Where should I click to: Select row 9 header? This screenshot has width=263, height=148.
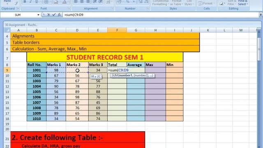[7, 70]
